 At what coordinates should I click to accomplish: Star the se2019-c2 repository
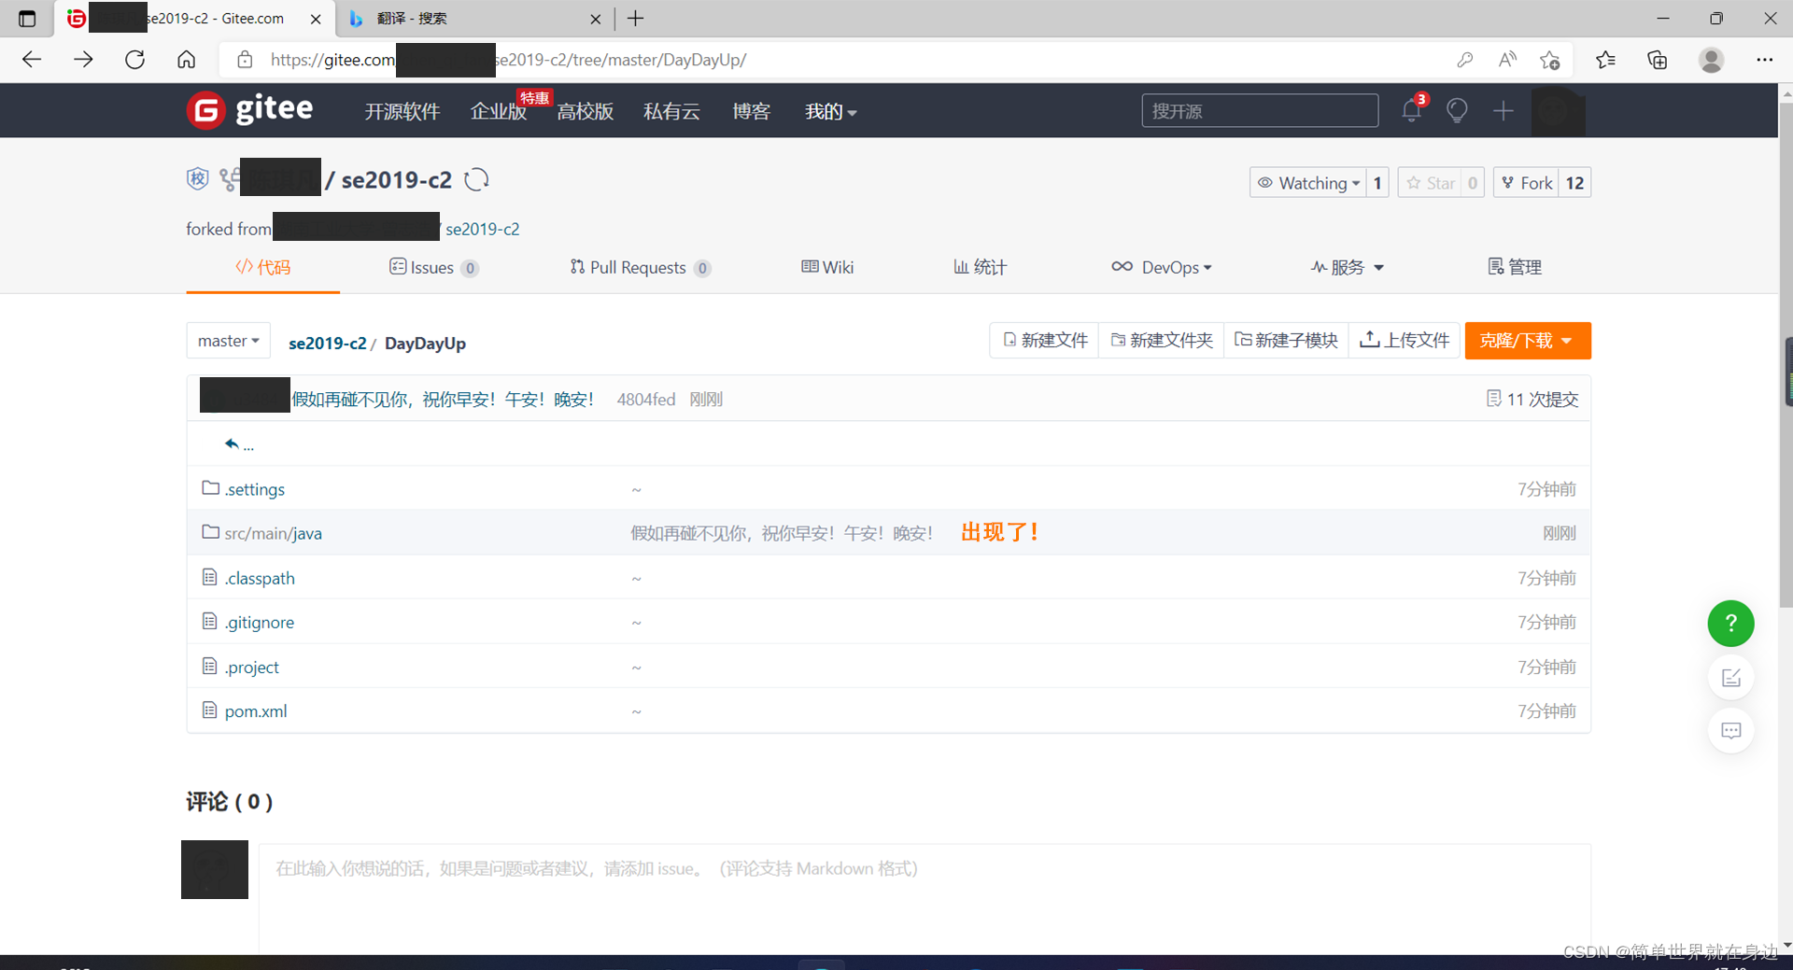1432,182
